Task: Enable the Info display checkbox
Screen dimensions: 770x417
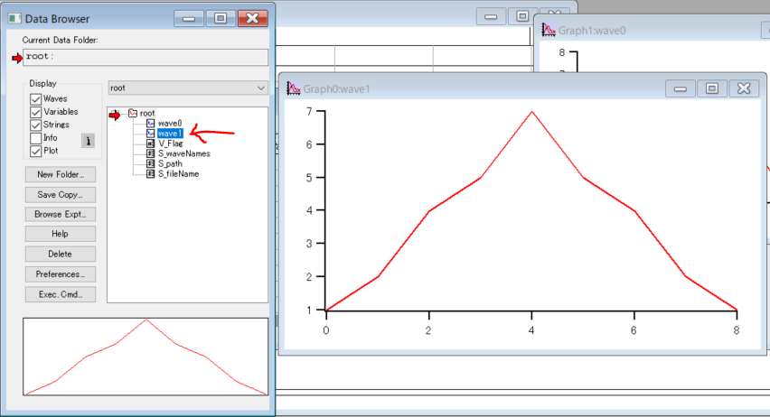Action: 36,138
